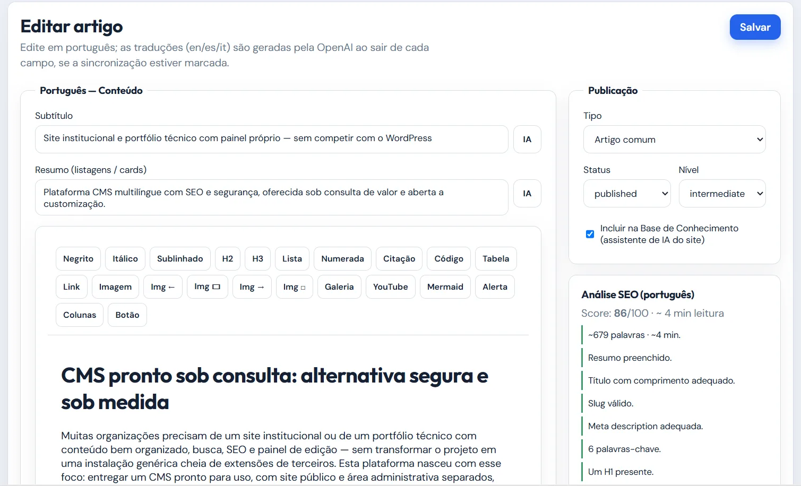
Task: Click the IA button beside Resumo
Action: coord(527,193)
